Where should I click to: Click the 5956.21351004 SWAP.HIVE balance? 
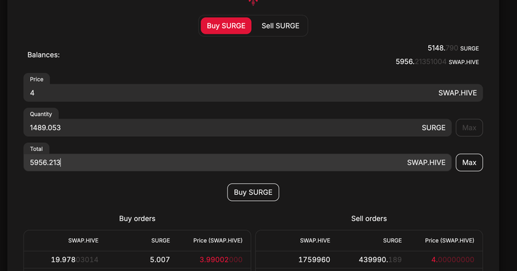437,62
